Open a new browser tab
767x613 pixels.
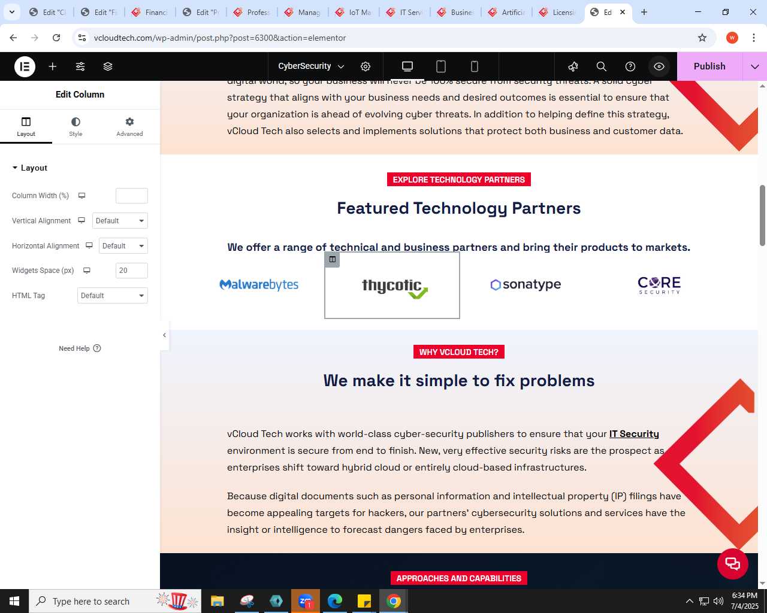pos(644,12)
